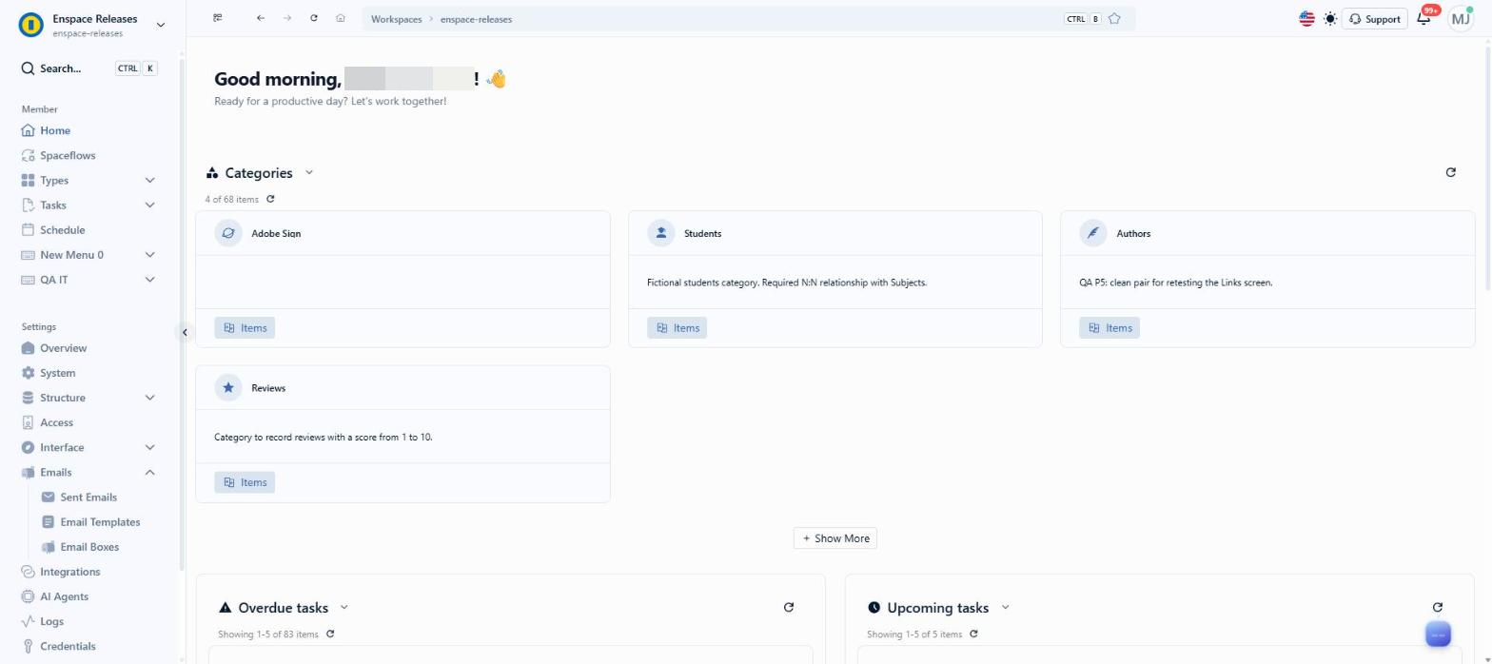
Task: Click the home icon in top toolbar
Action: [340, 18]
